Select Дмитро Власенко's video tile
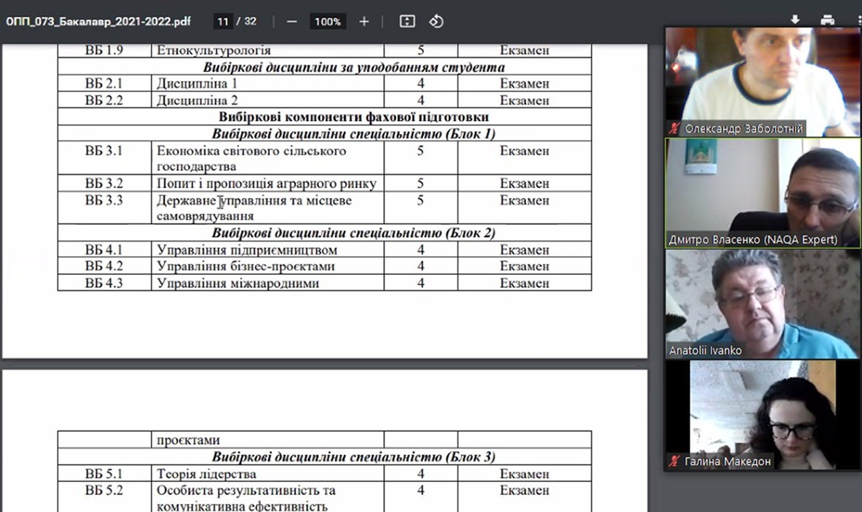The height and width of the screenshot is (512, 862). [x=763, y=193]
